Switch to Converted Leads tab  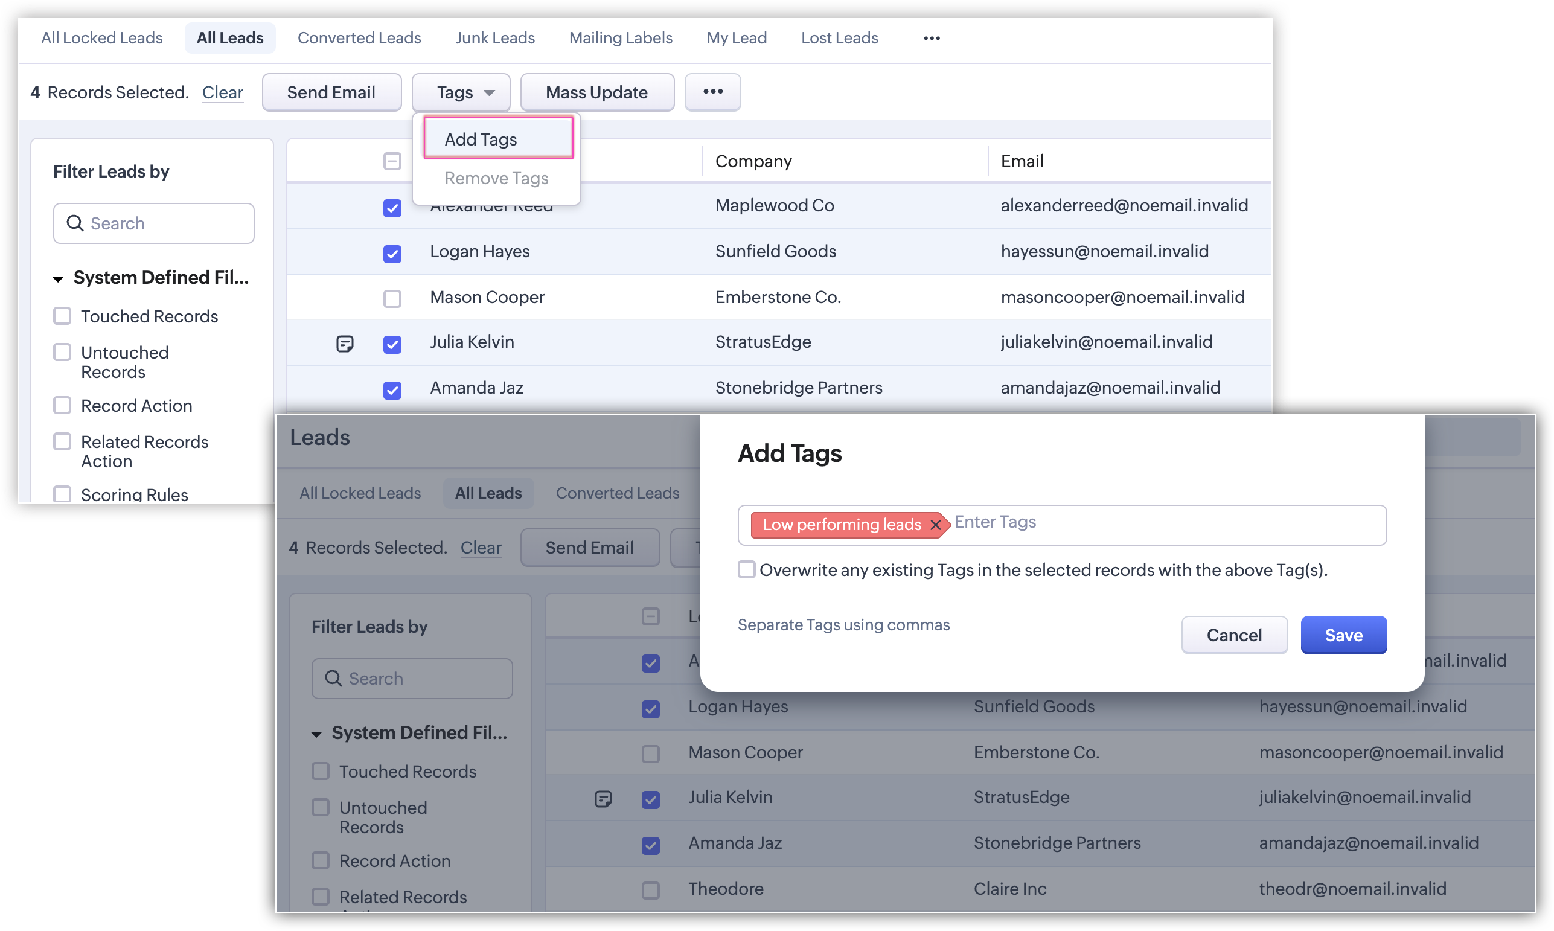tap(359, 38)
